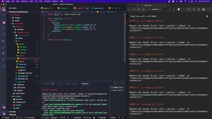Dismiss the compile errors overlay with X
Image resolution: width=212 pixels, height=119 pixels.
tap(207, 16)
